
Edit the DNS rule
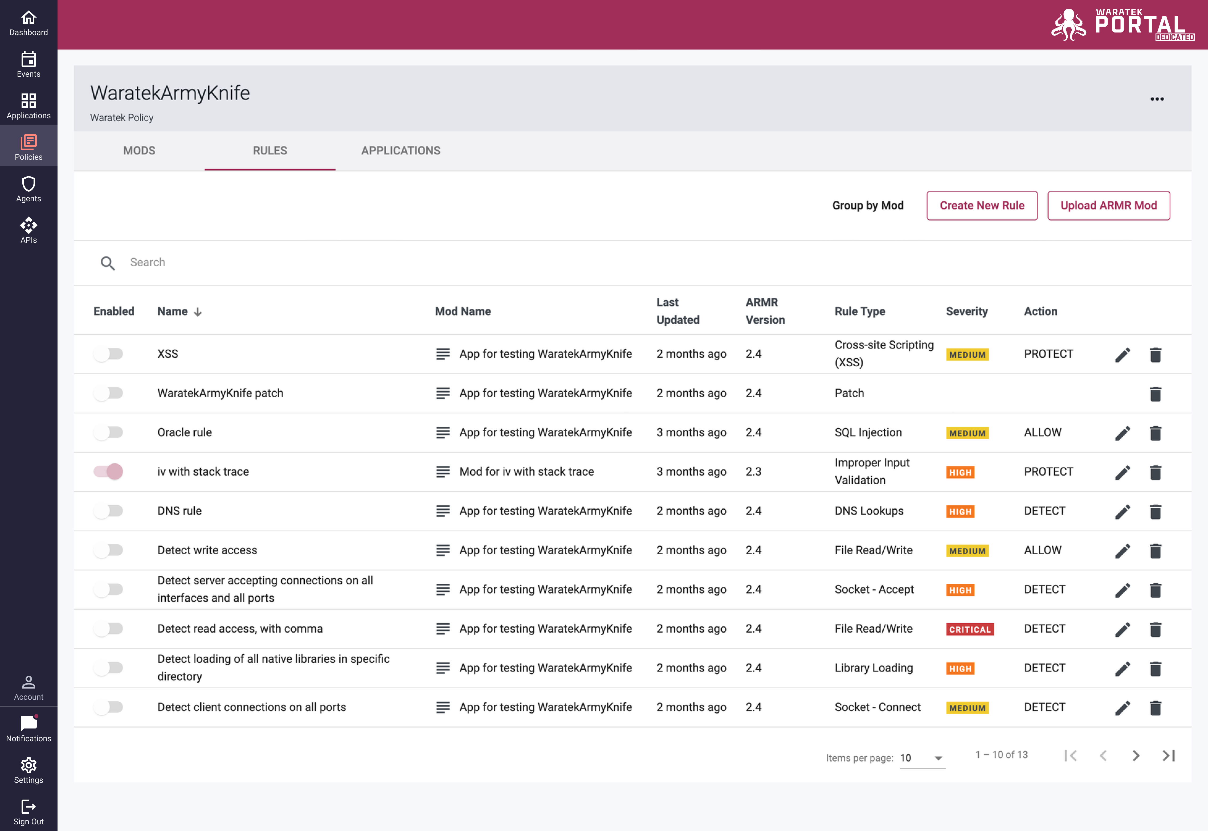(x=1123, y=512)
